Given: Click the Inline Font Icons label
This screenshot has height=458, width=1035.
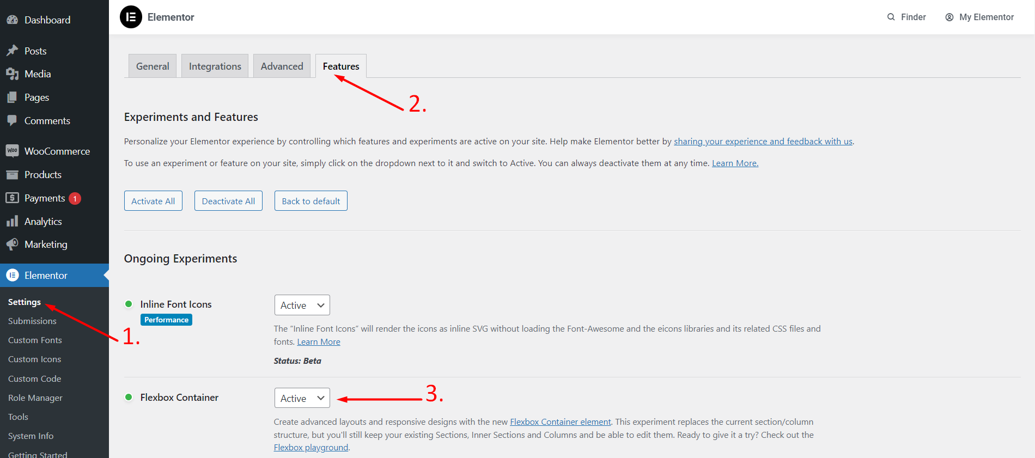Looking at the screenshot, I should click(176, 304).
